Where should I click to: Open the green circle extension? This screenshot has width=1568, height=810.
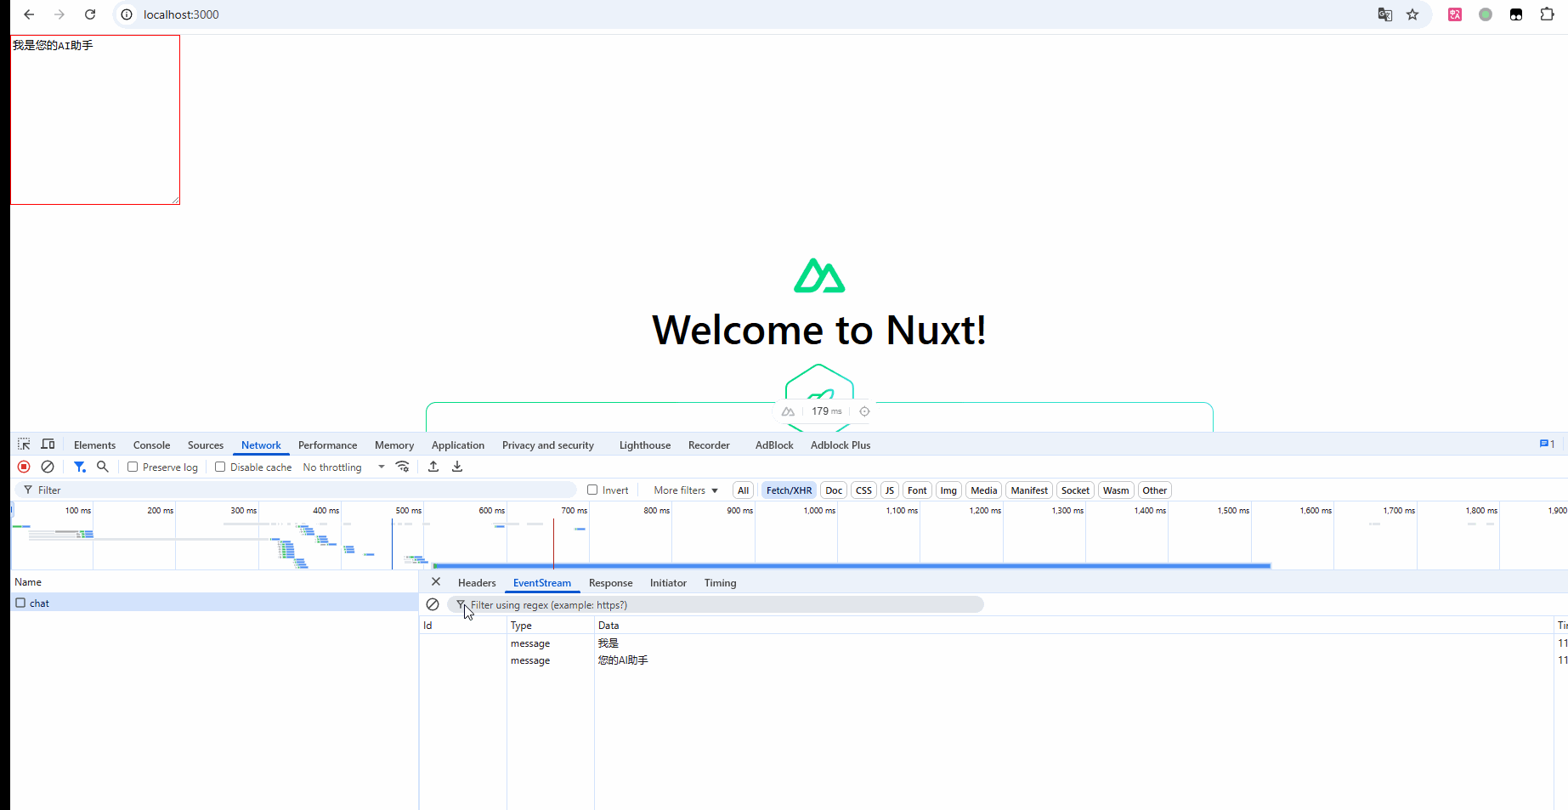point(1486,14)
